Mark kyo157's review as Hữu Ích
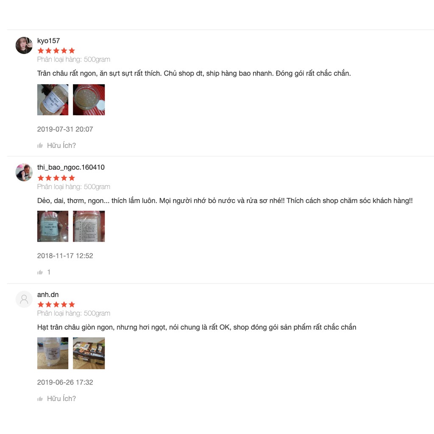 coord(61,145)
